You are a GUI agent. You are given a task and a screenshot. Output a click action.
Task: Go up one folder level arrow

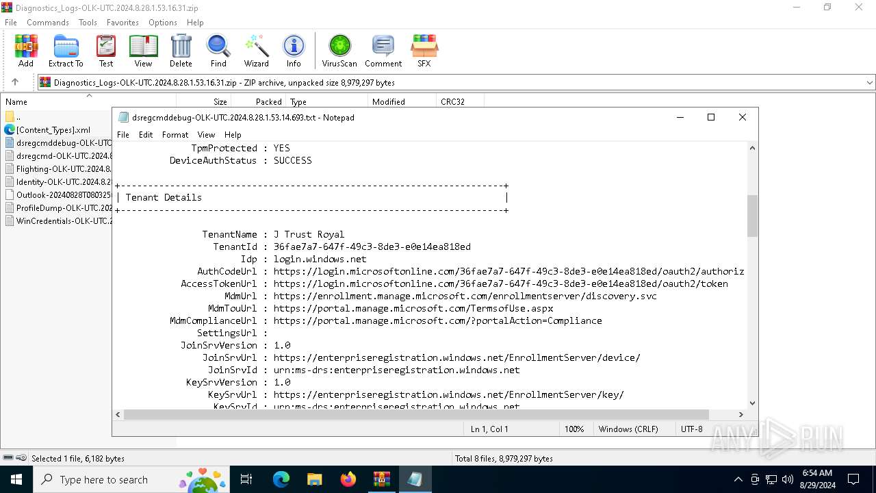pos(15,82)
